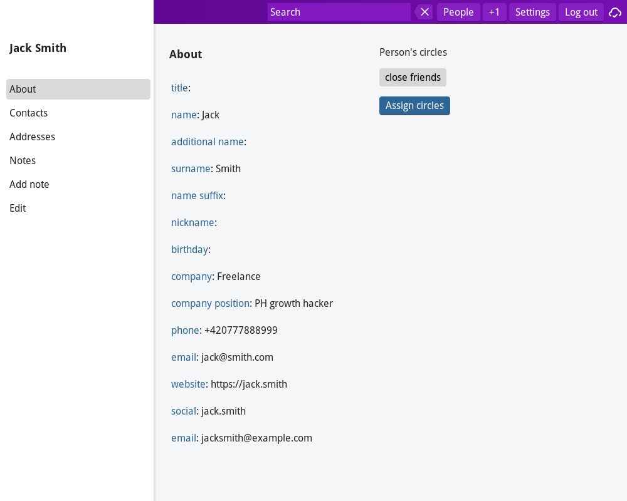Open the Notes section
The image size is (627, 501).
click(x=23, y=160)
